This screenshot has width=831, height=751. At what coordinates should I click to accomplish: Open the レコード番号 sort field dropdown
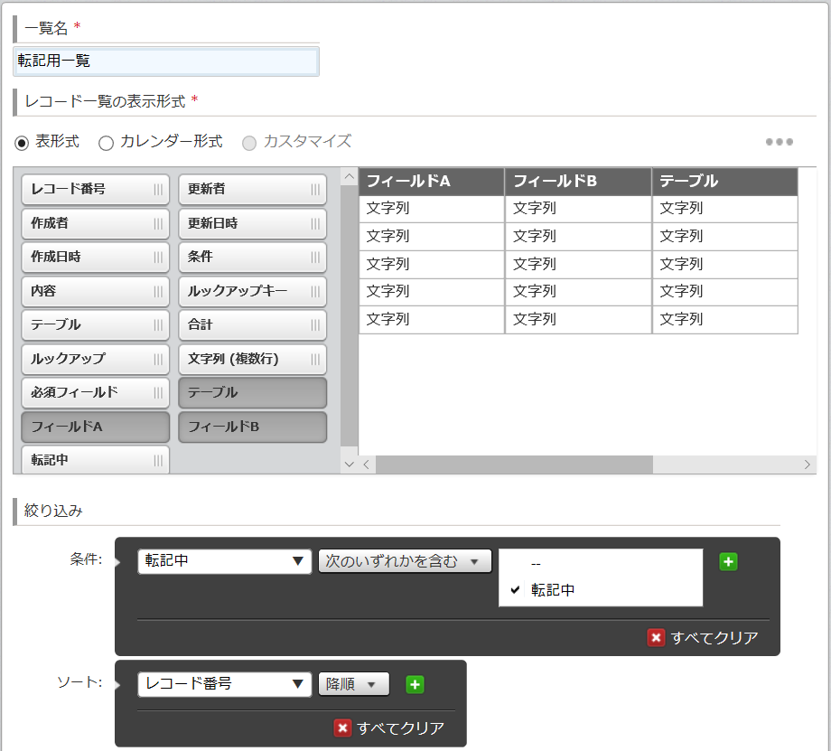point(224,684)
